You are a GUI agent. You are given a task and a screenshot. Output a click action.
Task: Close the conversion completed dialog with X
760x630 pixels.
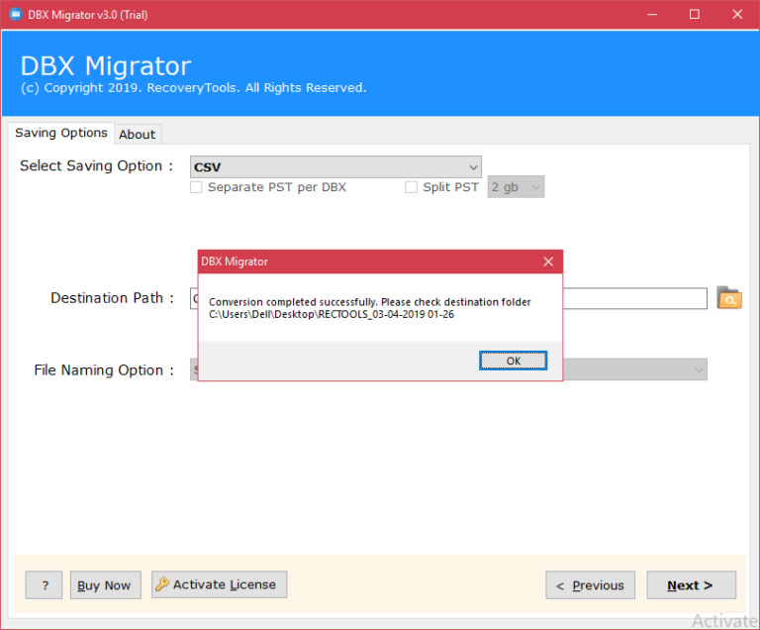(x=548, y=262)
